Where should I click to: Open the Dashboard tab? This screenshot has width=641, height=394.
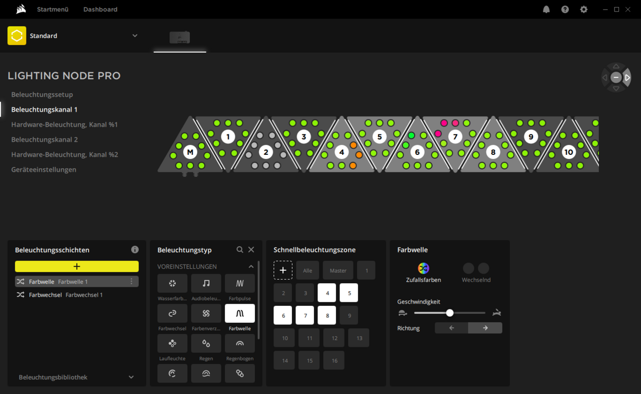click(x=100, y=10)
